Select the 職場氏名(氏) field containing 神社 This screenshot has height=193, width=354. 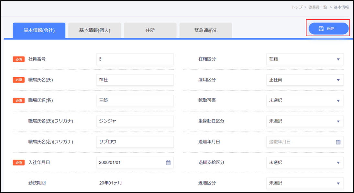tap(135, 80)
